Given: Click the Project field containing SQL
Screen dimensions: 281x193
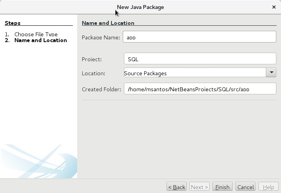Looking at the screenshot, I should [200, 59].
